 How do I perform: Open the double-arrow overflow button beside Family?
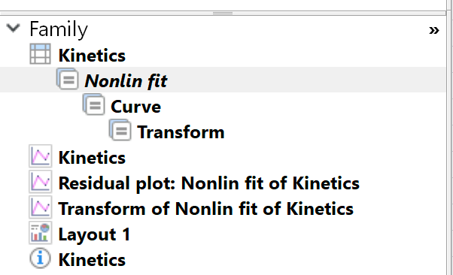click(434, 30)
